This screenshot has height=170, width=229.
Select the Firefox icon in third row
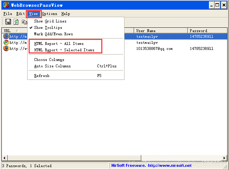6,48
